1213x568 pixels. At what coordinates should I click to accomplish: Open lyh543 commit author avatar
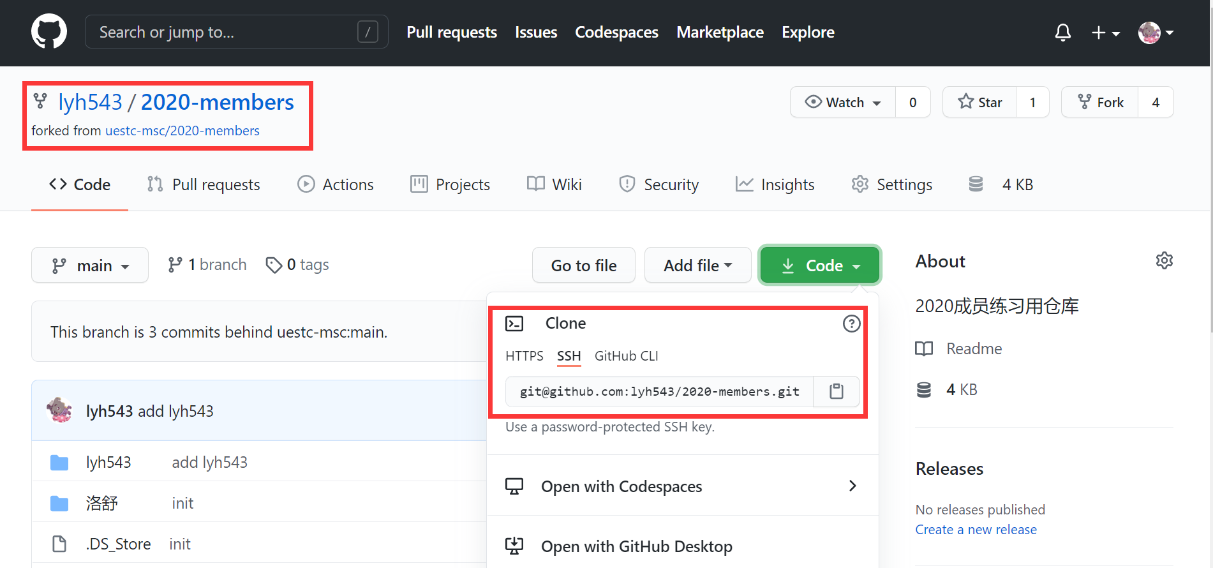59,410
